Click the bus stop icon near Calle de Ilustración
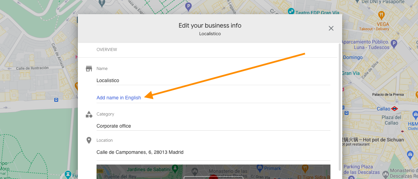418x179 pixels. pos(56,100)
